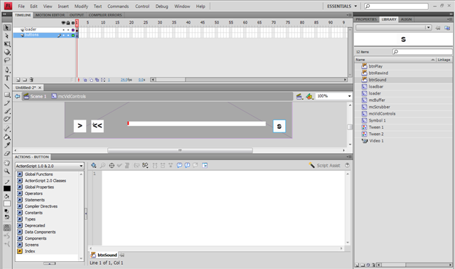Toggle Snap to Objects magnet

7,228
